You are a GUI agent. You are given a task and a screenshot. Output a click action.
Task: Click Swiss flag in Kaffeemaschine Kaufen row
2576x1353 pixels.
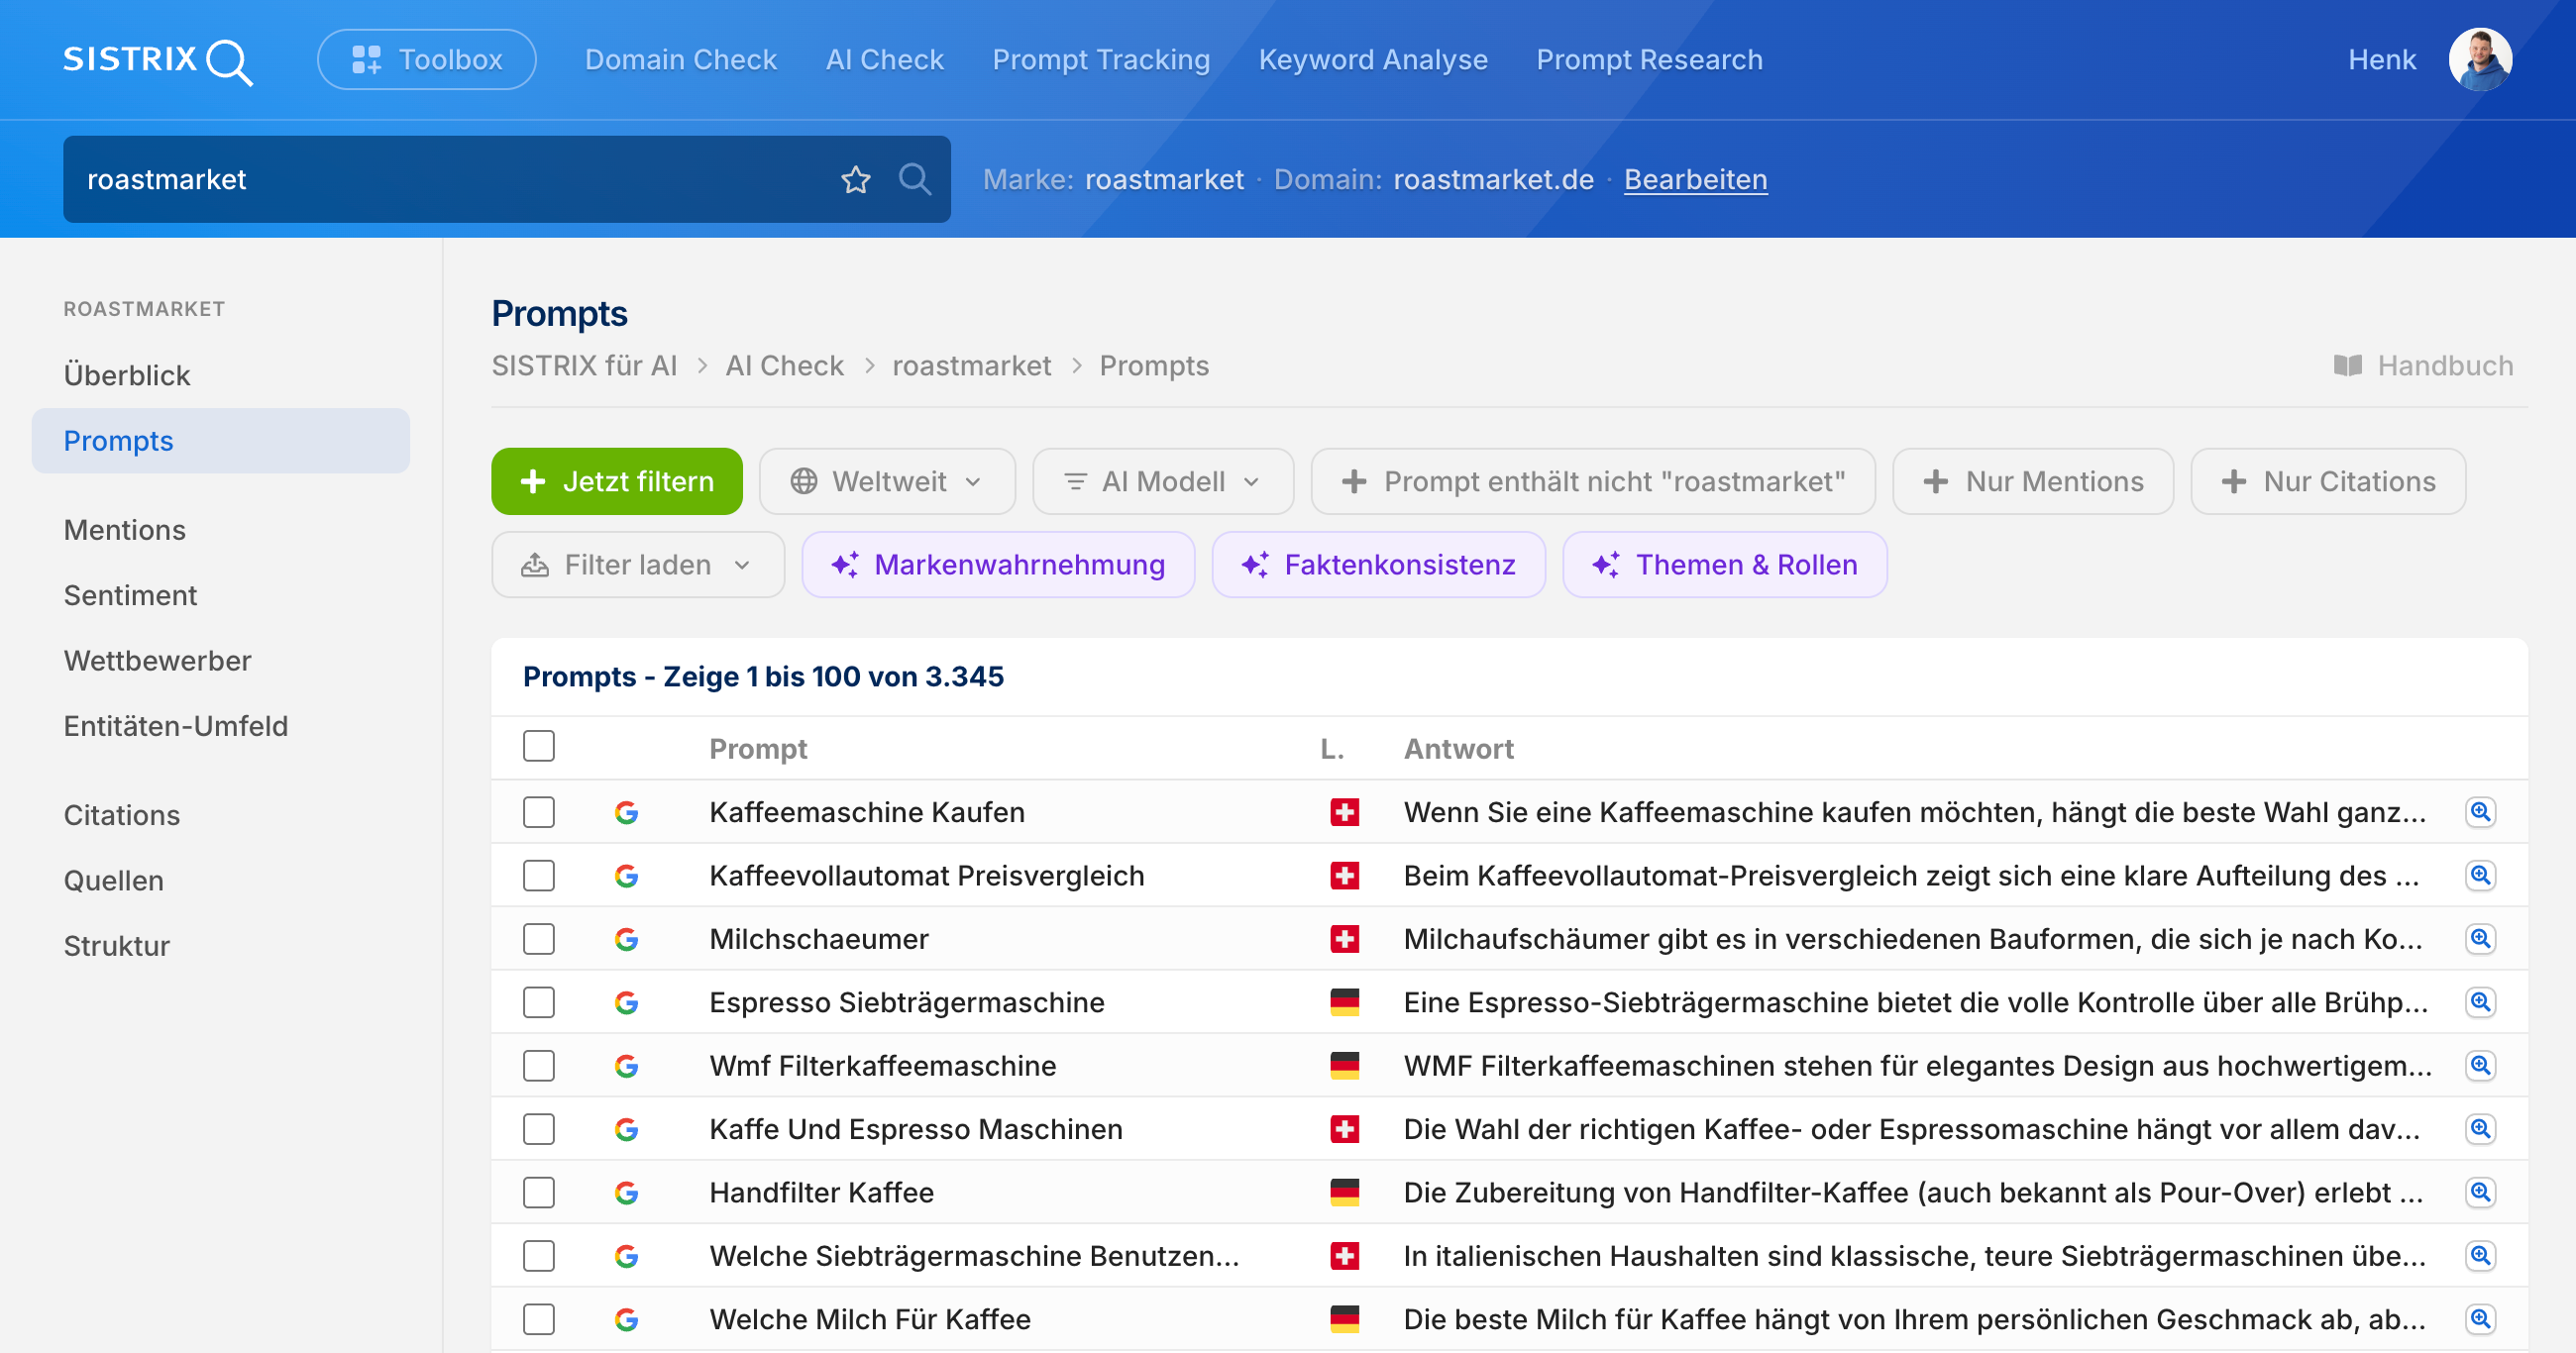click(x=1344, y=812)
